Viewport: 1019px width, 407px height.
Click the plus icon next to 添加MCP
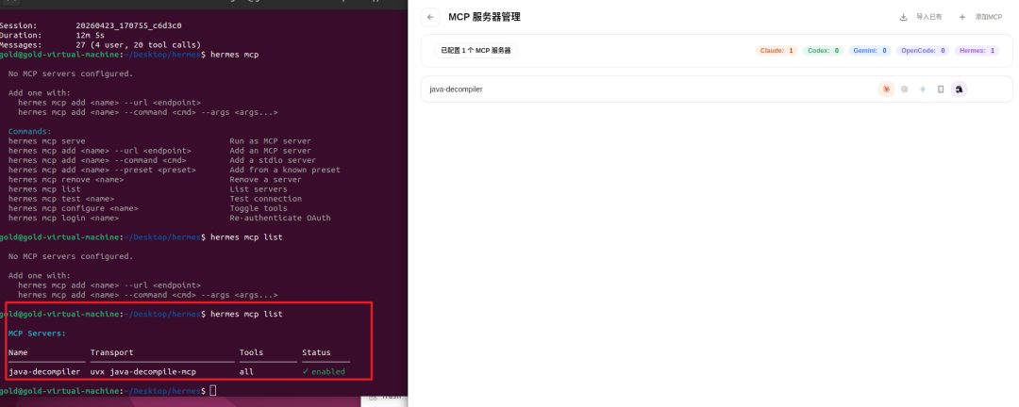tap(961, 18)
